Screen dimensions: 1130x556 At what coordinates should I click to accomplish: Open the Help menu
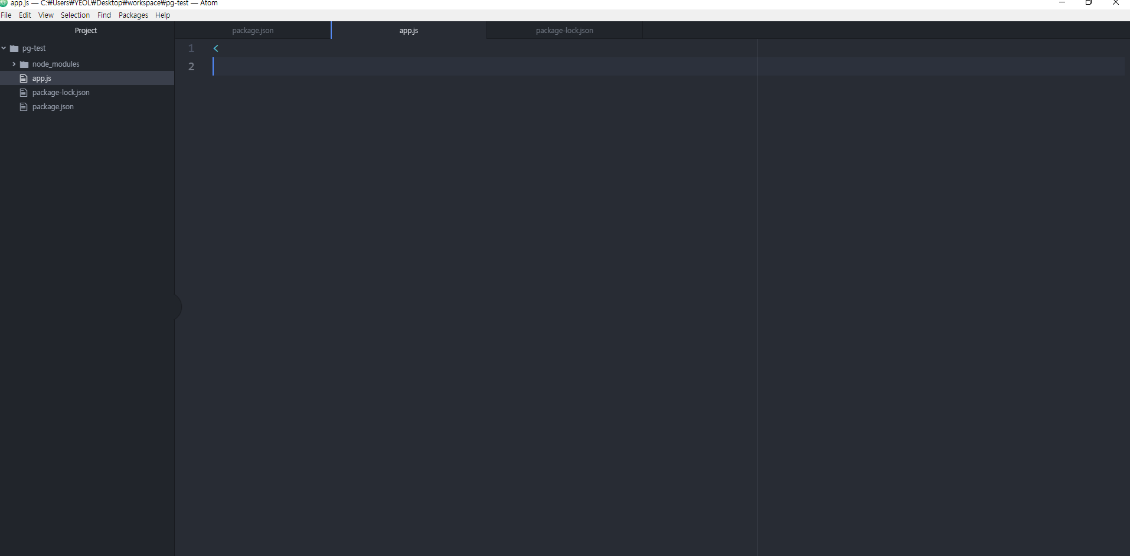[162, 15]
